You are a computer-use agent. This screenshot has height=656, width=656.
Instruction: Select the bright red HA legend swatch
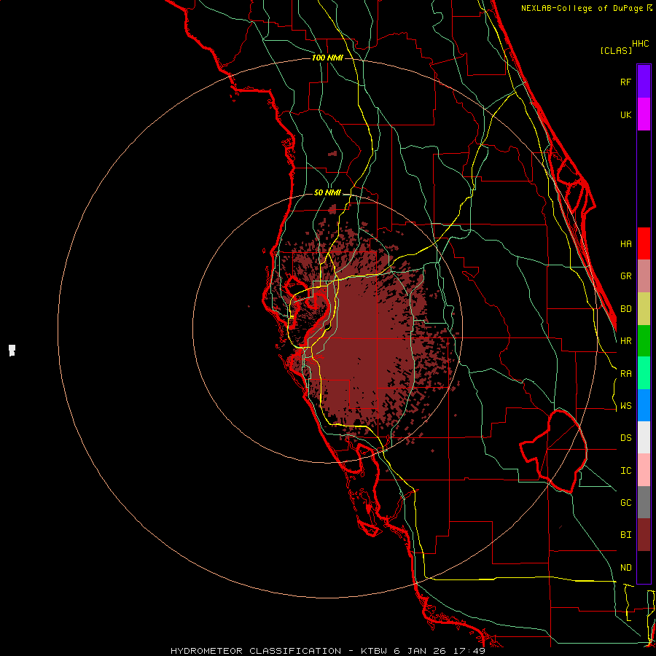coord(644,243)
